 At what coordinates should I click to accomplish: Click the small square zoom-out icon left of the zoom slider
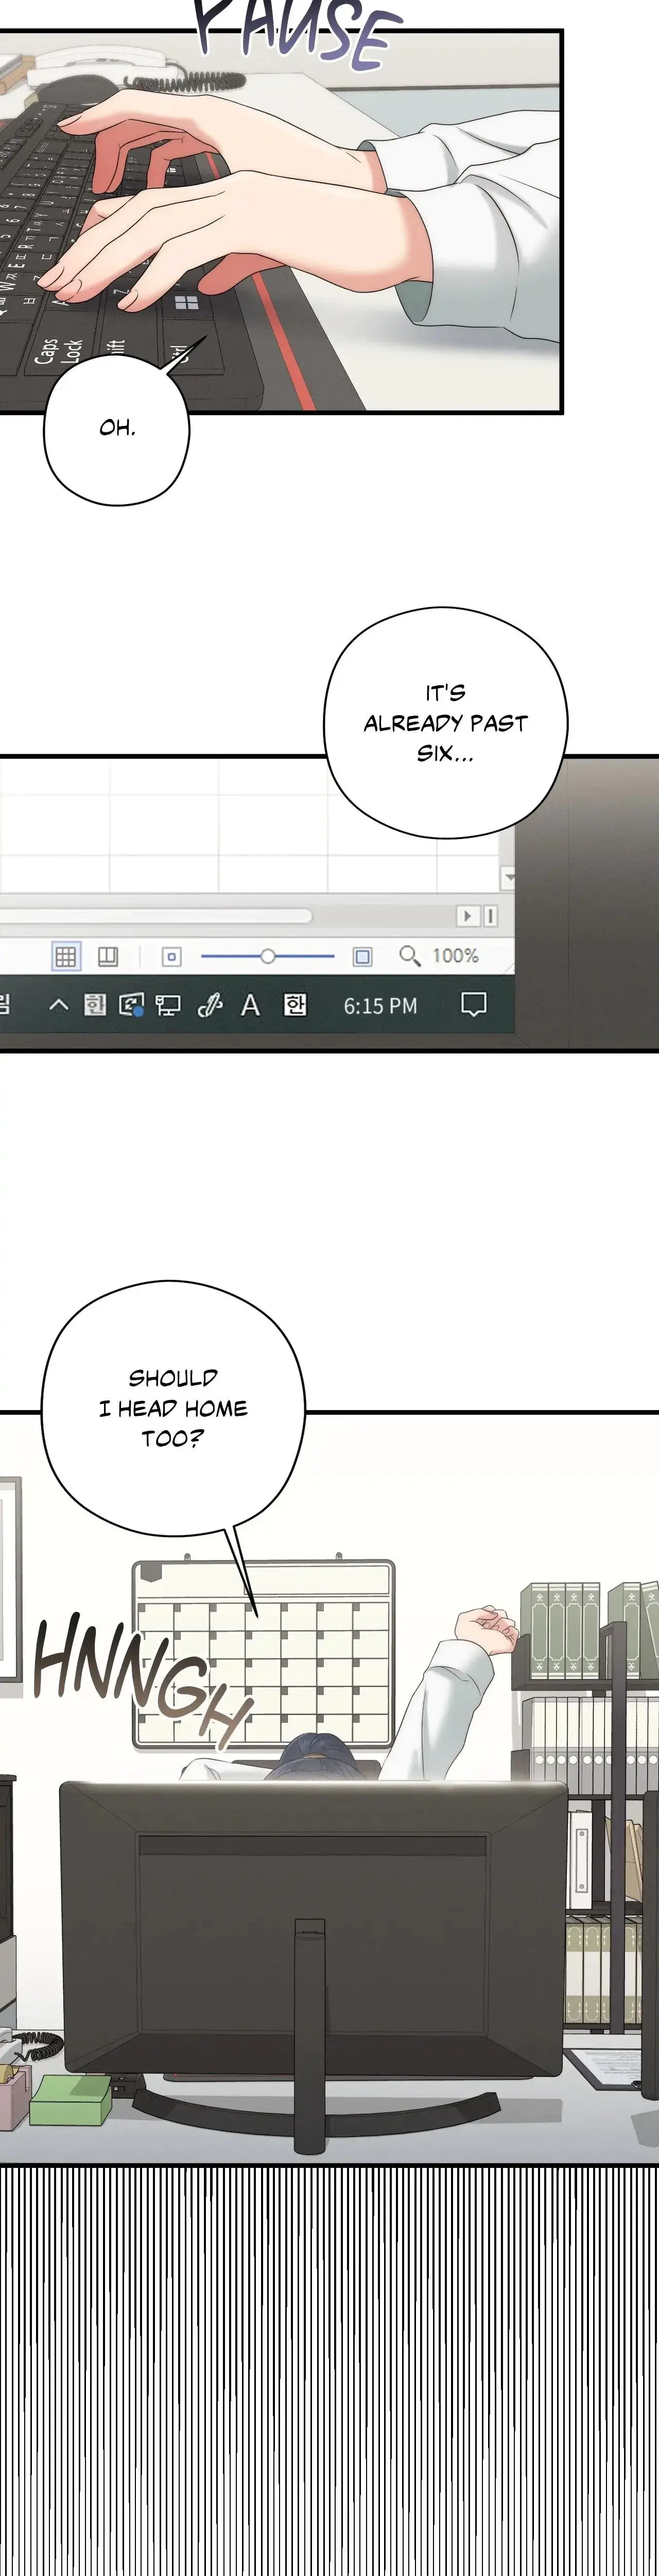point(172,957)
